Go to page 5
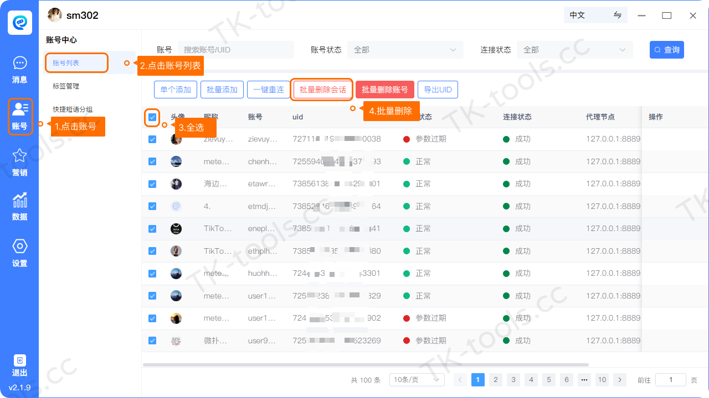709x398 pixels. point(548,380)
